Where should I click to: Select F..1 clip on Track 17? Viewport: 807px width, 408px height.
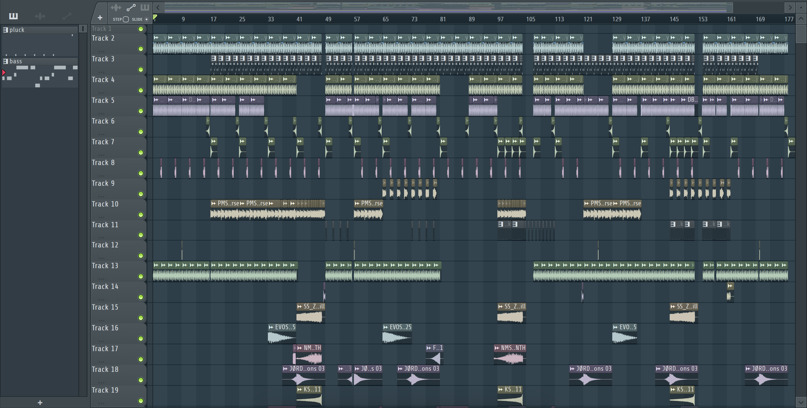coord(435,354)
